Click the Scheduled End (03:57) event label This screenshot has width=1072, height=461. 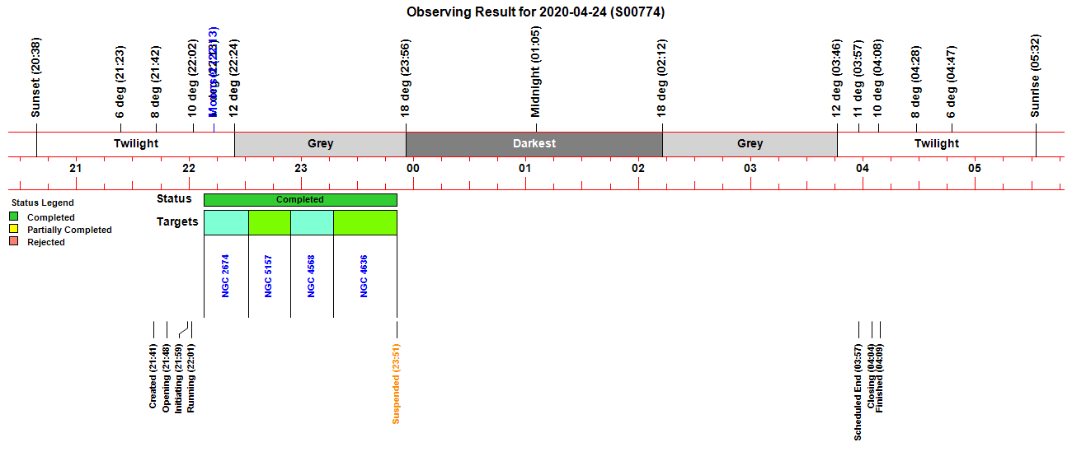click(858, 393)
